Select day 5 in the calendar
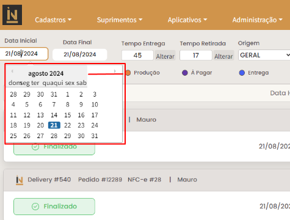Screen dimensions: 290x220 27,105
